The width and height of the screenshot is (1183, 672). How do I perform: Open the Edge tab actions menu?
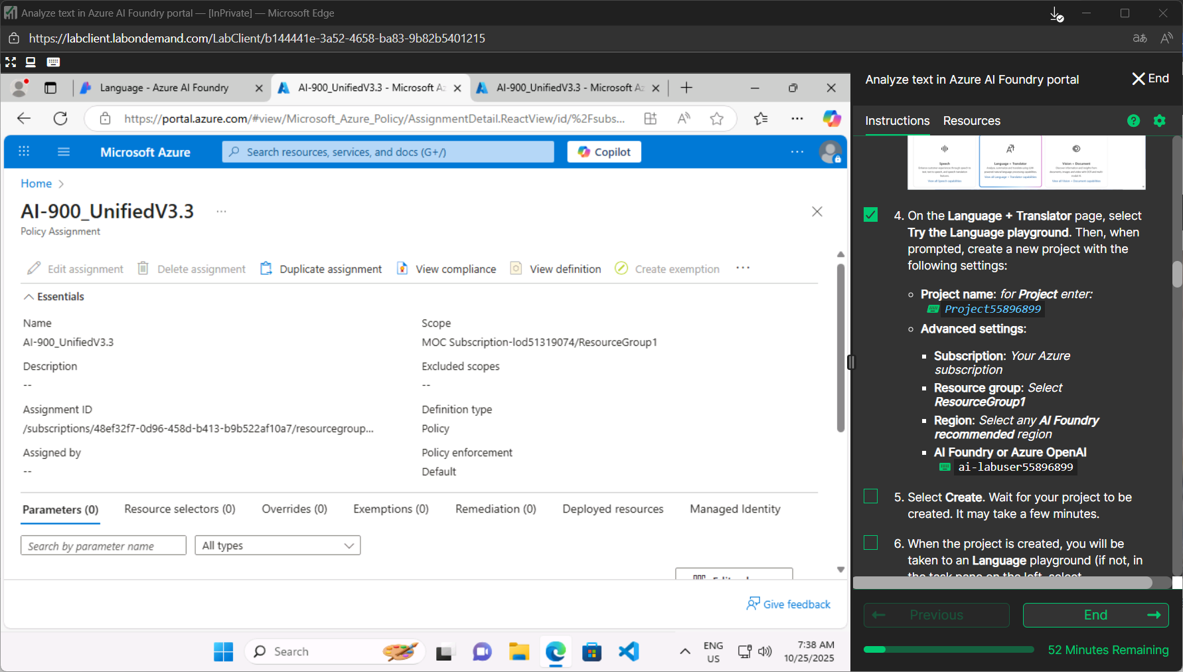50,88
